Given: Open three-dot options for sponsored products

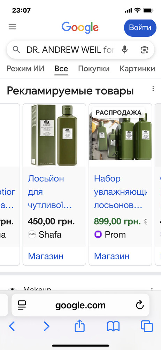Looking at the screenshot, I should pyautogui.click(x=153, y=89).
